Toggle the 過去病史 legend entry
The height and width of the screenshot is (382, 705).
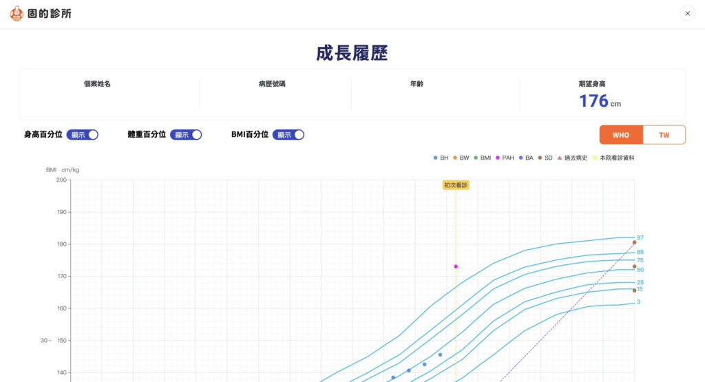[572, 158]
